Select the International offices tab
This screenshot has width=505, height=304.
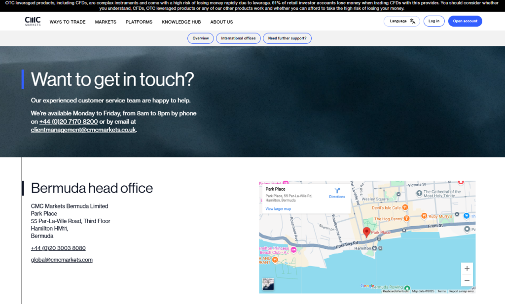coord(238,38)
